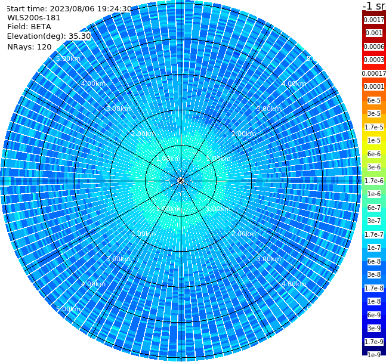Click the Elevation(deg): 35.30 label
Screen dimensions: 386x362
pyautogui.click(x=49, y=36)
